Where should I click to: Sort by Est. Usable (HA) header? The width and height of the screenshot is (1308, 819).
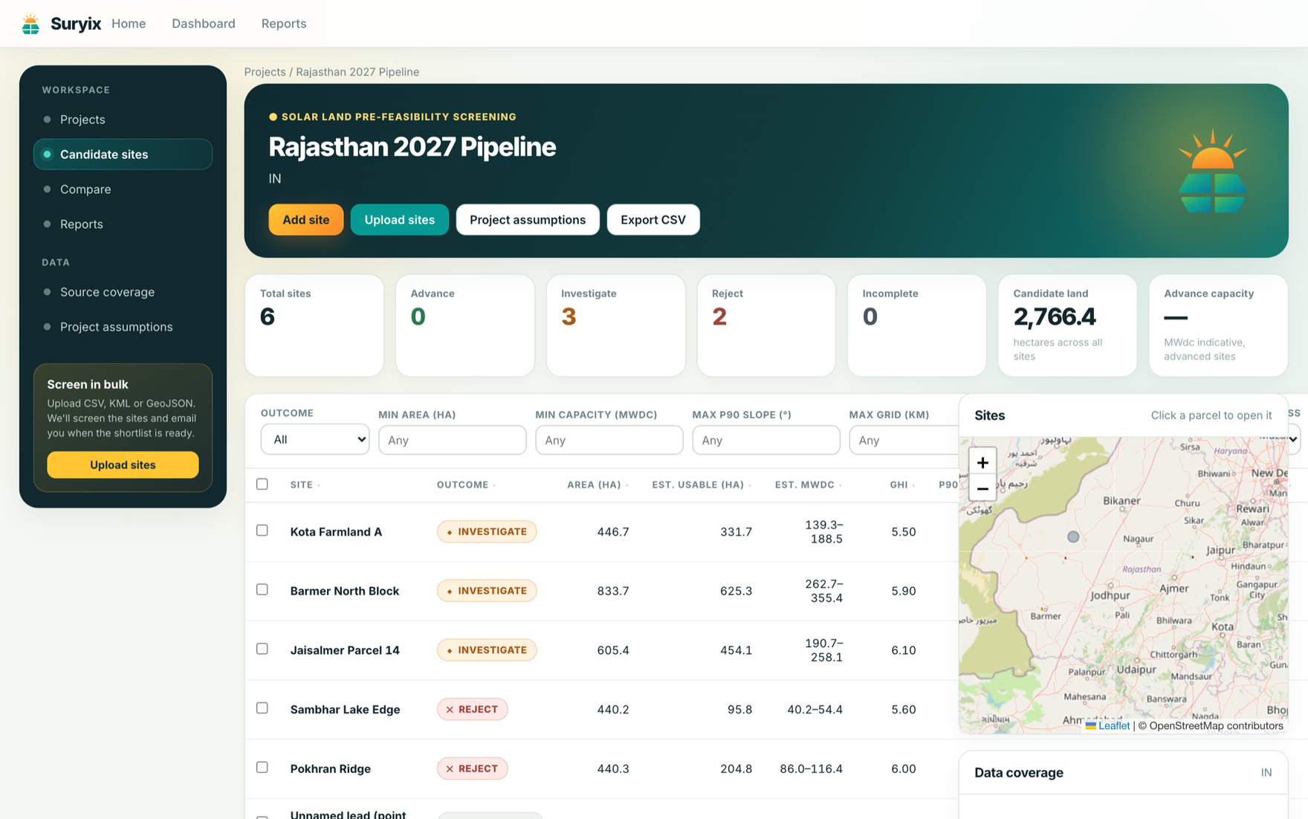(702, 485)
